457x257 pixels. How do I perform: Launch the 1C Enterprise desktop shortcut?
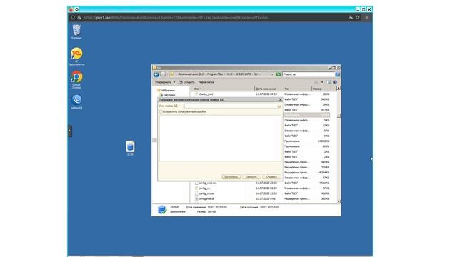coord(76,56)
